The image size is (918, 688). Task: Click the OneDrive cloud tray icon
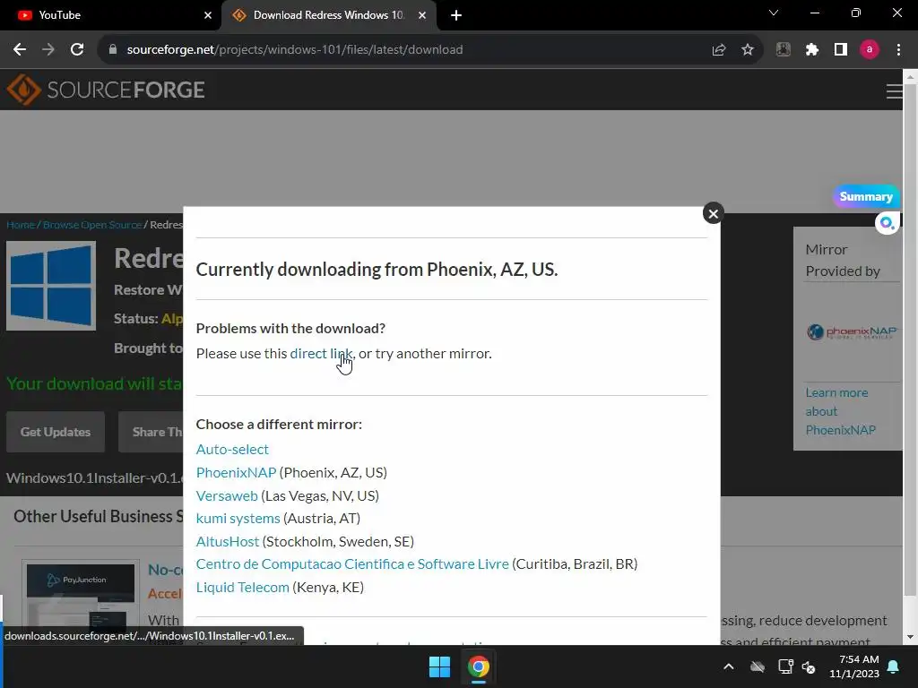(758, 666)
